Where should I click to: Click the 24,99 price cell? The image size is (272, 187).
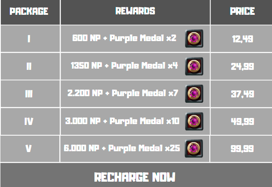[242, 67]
